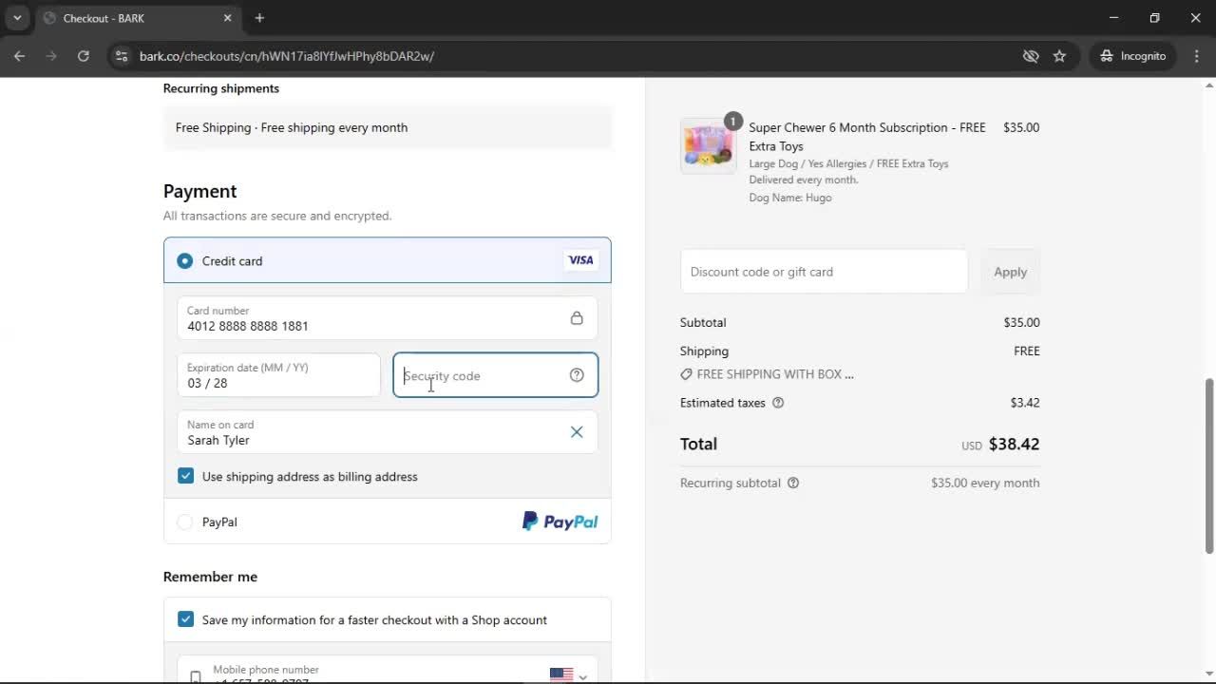Image resolution: width=1216 pixels, height=684 pixels.
Task: Open a new browser tab
Action: pos(259,18)
